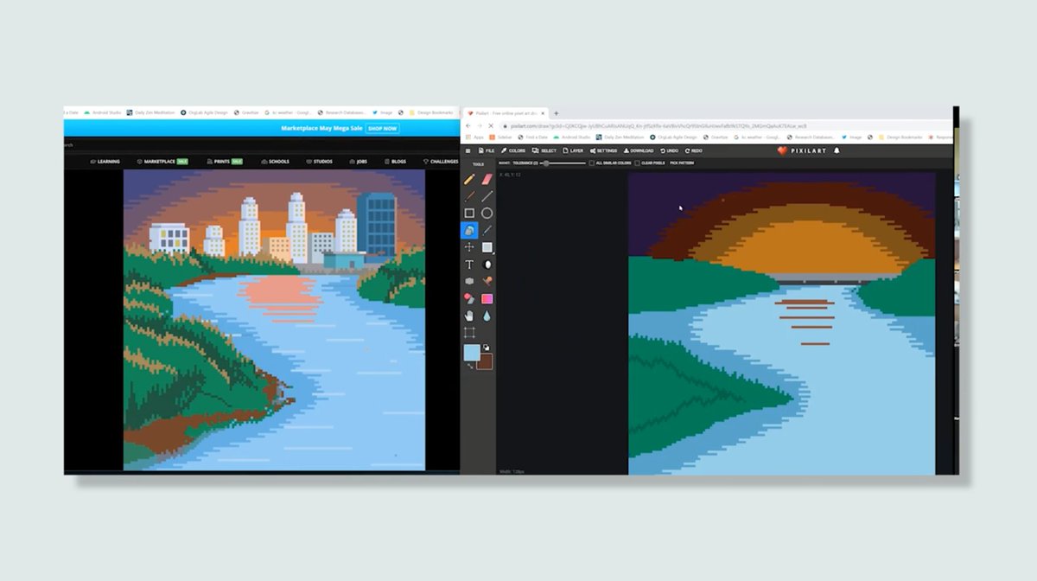The image size is (1037, 581).
Task: Open the Studios link in left window
Action: 319,161
